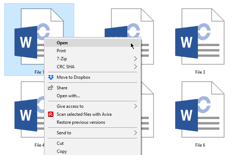Click the Share arrow icon
The image size is (232, 155).
pos(51,87)
